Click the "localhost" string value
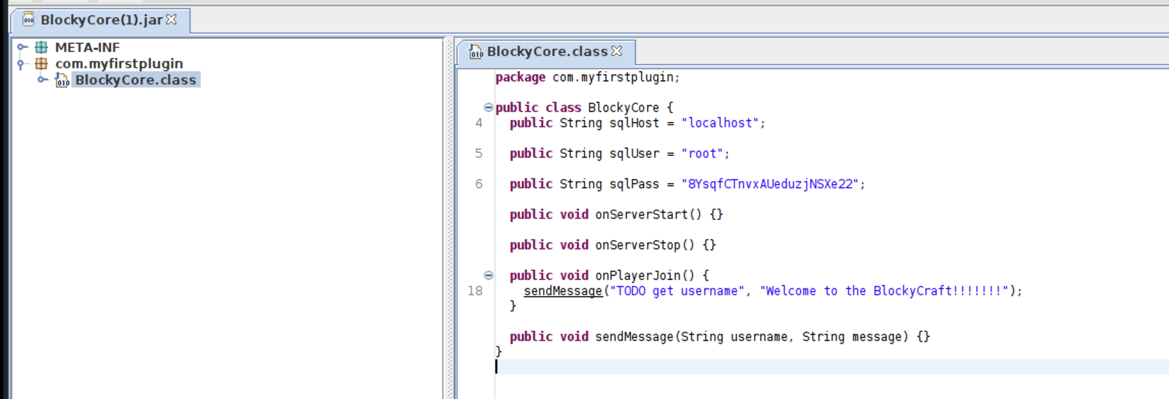 [720, 123]
